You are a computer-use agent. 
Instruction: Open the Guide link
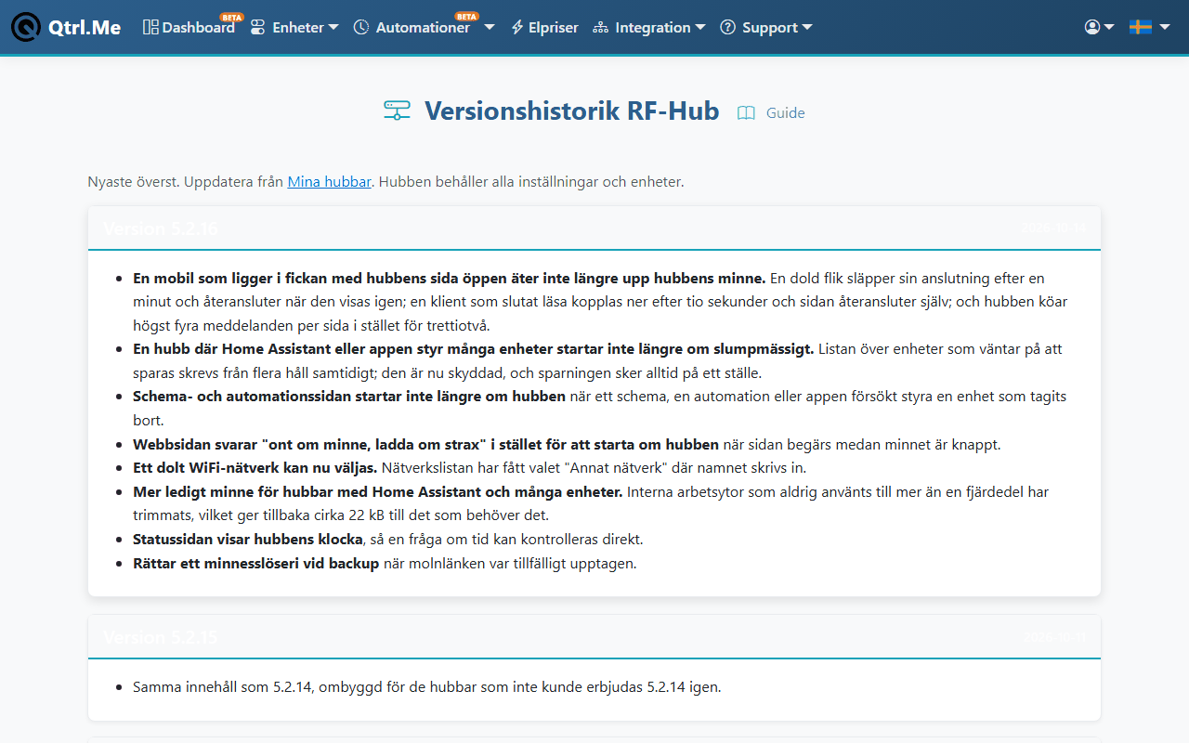tap(786, 112)
